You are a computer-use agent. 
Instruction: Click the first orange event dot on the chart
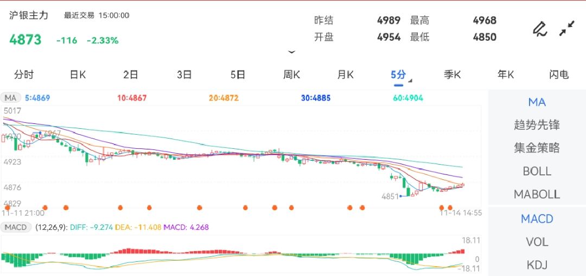(x=8, y=208)
